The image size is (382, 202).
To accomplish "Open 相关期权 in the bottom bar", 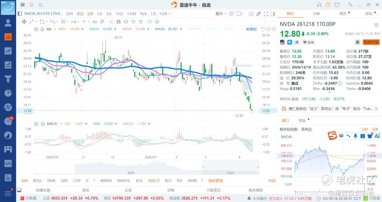I will pos(256,190).
